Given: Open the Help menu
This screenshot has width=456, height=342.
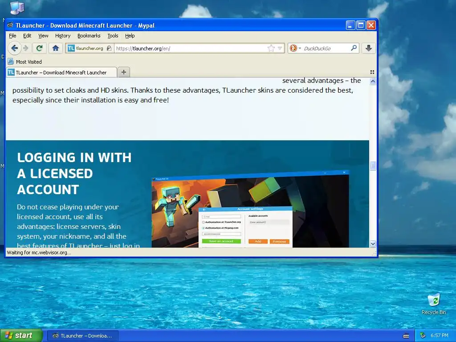Looking at the screenshot, I should (x=130, y=36).
